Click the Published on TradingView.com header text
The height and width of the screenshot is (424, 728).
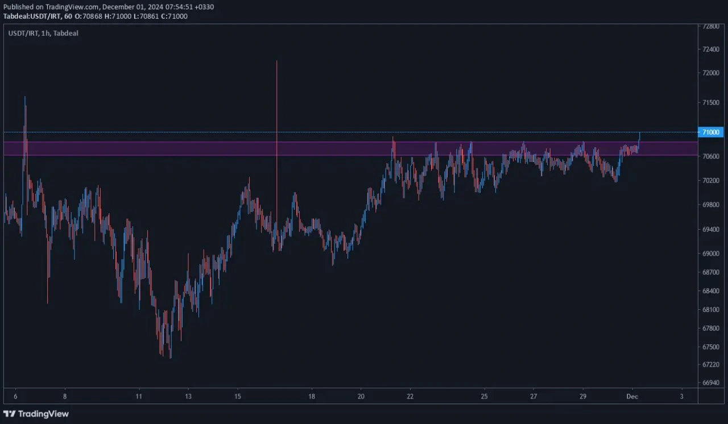click(x=109, y=7)
